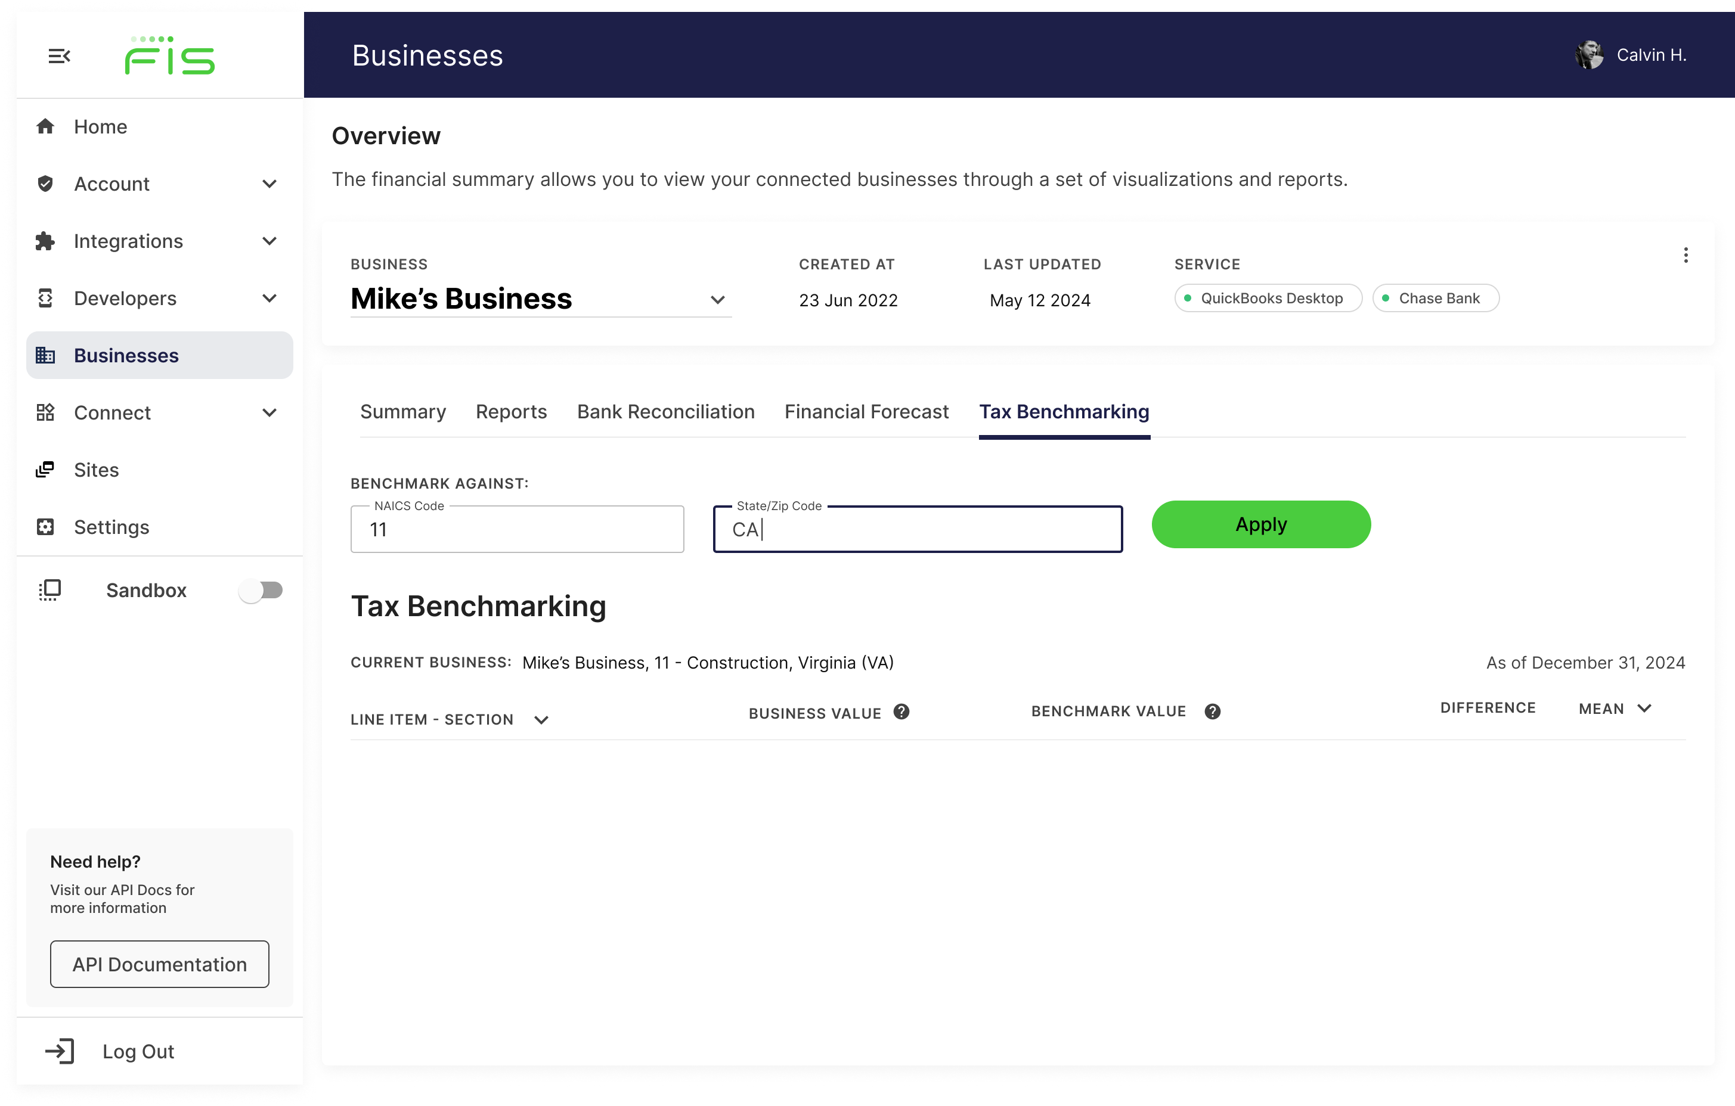Image resolution: width=1735 pixels, height=1106 pixels.
Task: Switch to the Financial Forecast tab
Action: click(x=866, y=412)
